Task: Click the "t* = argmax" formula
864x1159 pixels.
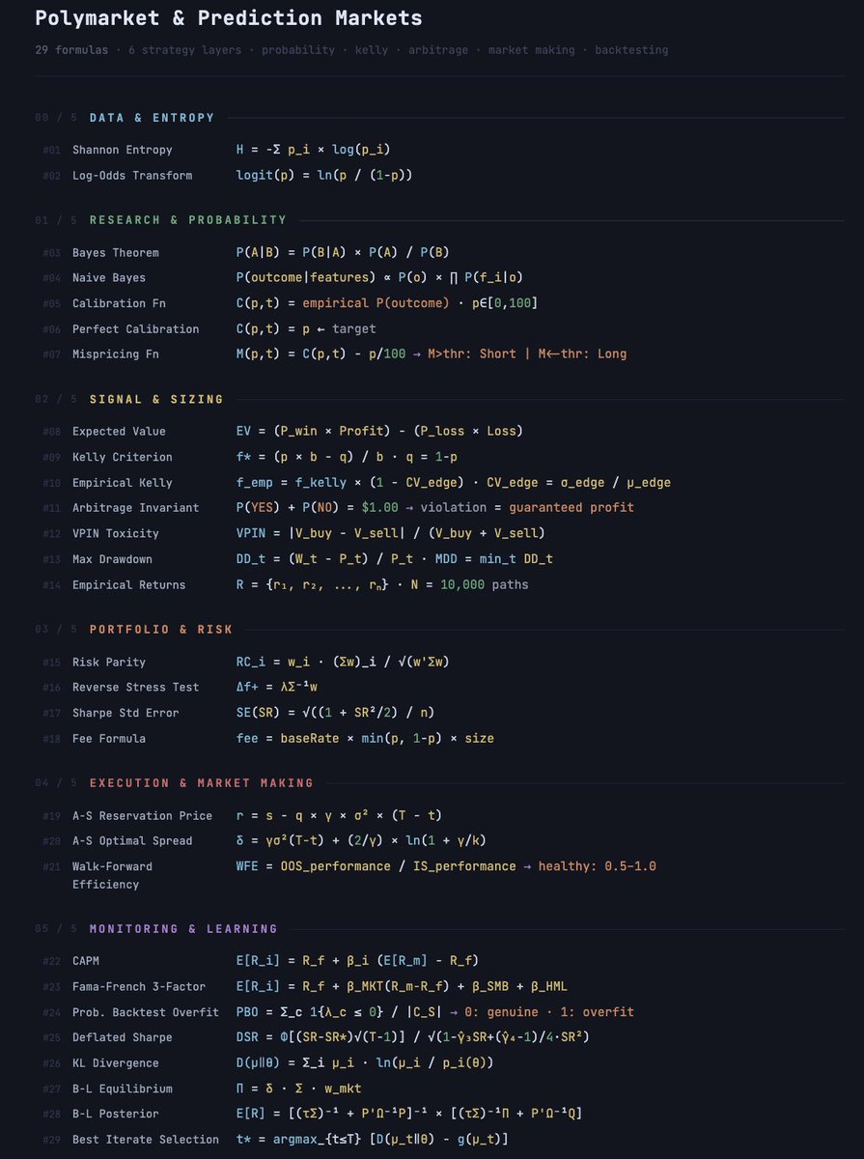Action: [x=373, y=1139]
